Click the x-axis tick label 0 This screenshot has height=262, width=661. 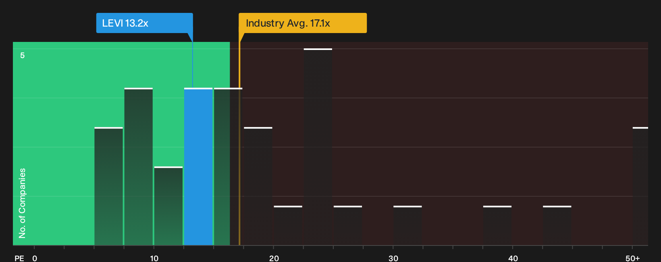click(x=35, y=258)
